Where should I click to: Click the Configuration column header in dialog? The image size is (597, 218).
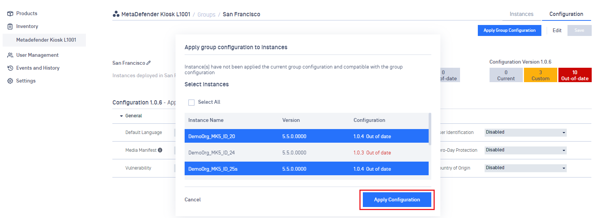pos(369,120)
